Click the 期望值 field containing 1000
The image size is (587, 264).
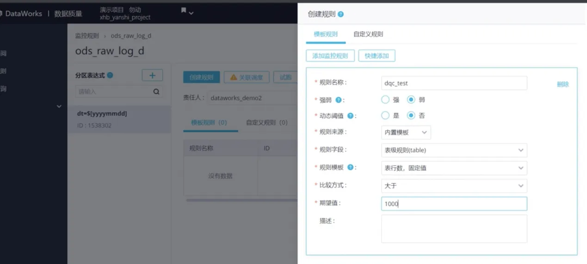coord(454,204)
